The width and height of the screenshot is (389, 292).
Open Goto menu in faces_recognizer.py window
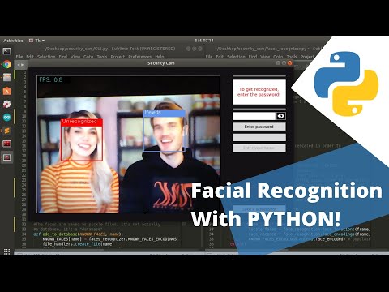278,57
